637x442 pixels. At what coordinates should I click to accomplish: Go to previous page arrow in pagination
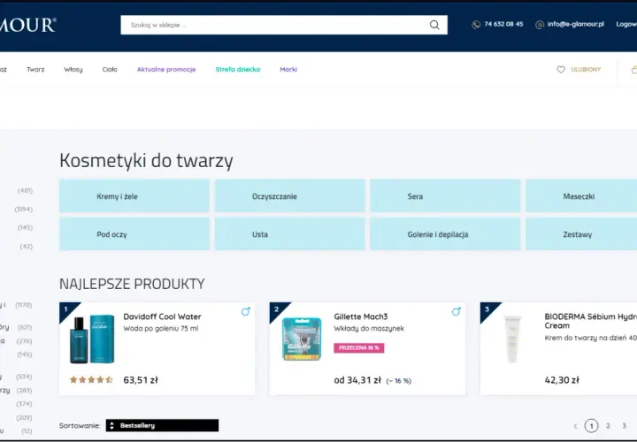(x=575, y=426)
